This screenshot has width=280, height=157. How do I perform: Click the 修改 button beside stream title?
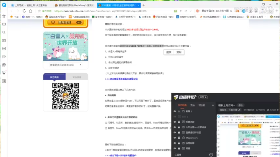pyautogui.click(x=240, y=105)
